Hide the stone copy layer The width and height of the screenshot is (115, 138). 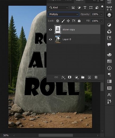[x=50, y=29]
